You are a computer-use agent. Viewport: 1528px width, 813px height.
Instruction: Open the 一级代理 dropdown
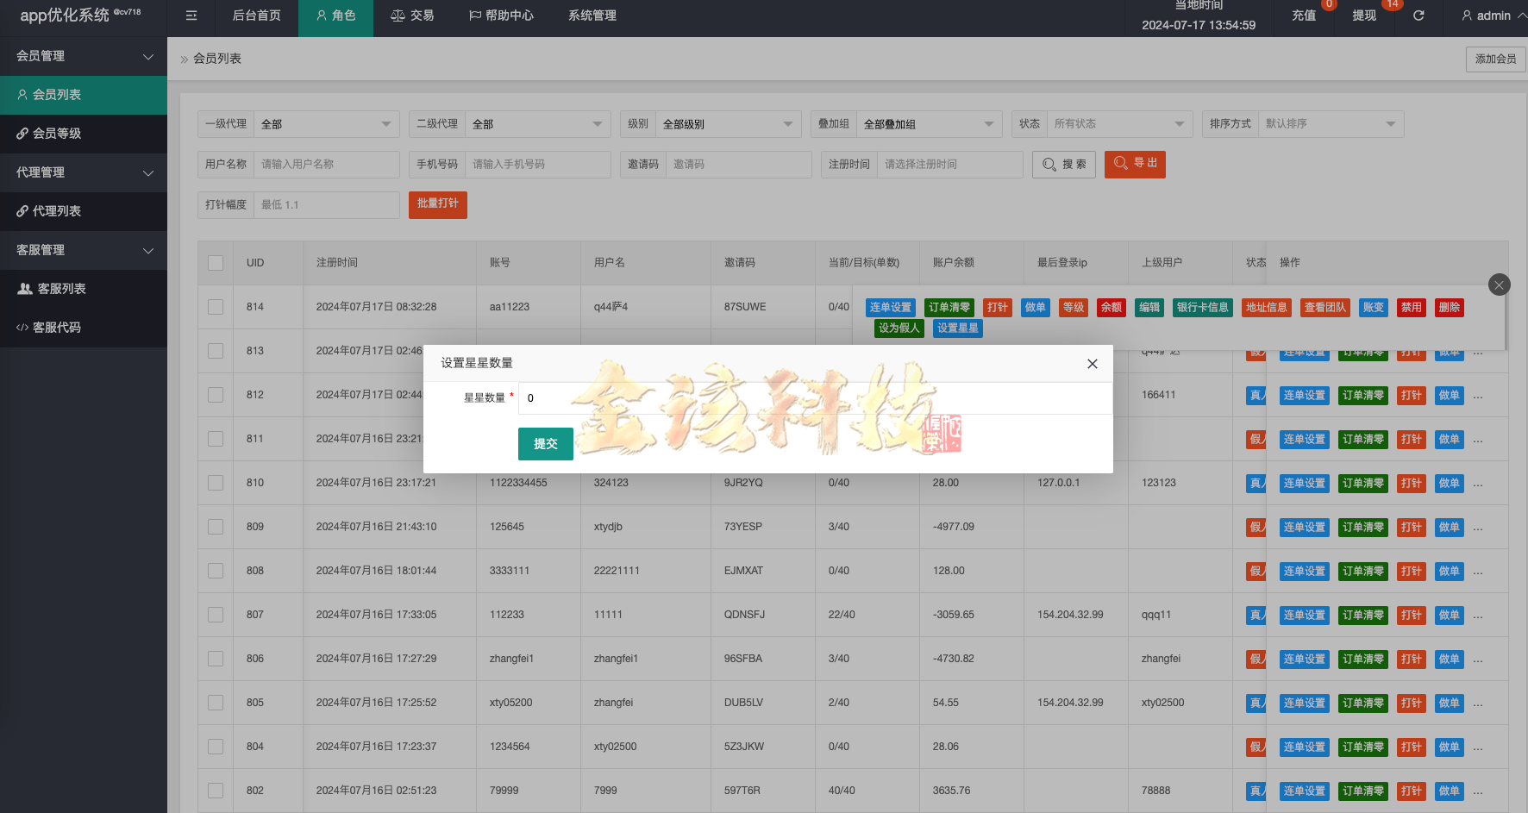326,123
